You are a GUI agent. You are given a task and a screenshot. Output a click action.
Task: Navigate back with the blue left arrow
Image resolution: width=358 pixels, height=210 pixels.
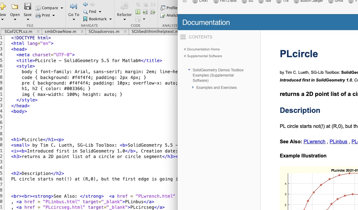85,4
